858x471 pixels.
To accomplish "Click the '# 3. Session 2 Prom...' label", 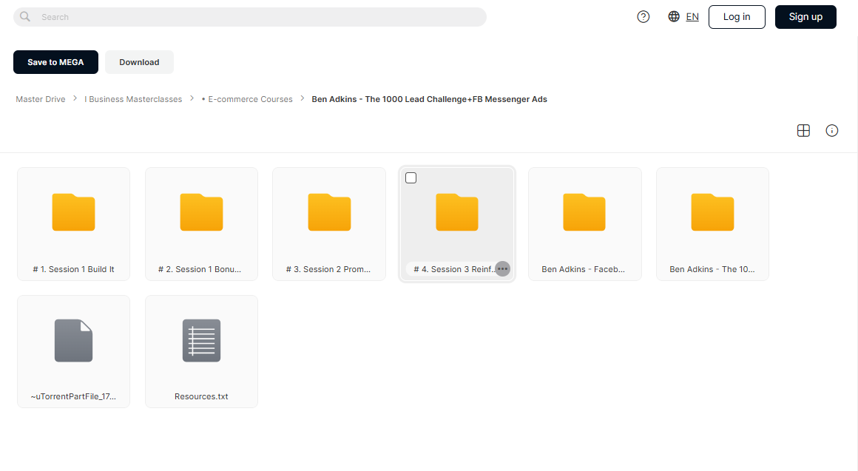I will (328, 269).
